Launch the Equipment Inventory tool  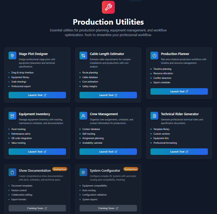(37, 151)
